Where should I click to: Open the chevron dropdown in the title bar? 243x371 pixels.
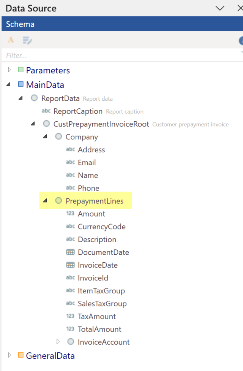click(x=219, y=8)
